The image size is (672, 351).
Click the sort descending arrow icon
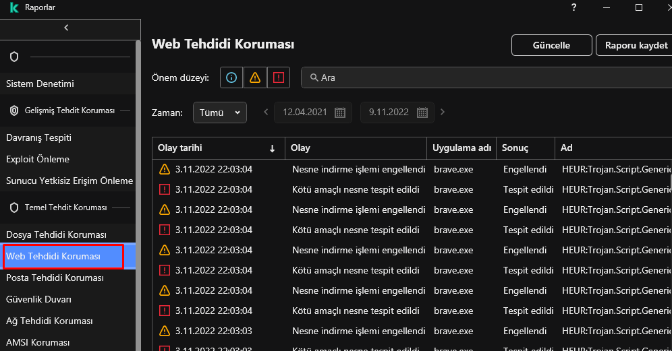(272, 148)
